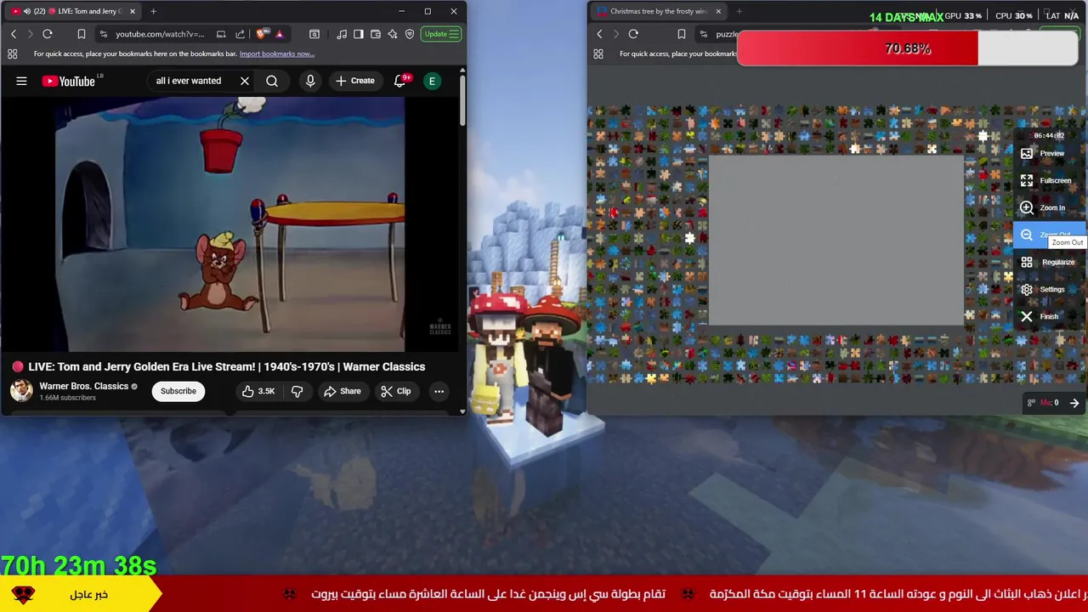Dislike the Tom and Jerry video
Image resolution: width=1088 pixels, height=612 pixels.
[297, 391]
